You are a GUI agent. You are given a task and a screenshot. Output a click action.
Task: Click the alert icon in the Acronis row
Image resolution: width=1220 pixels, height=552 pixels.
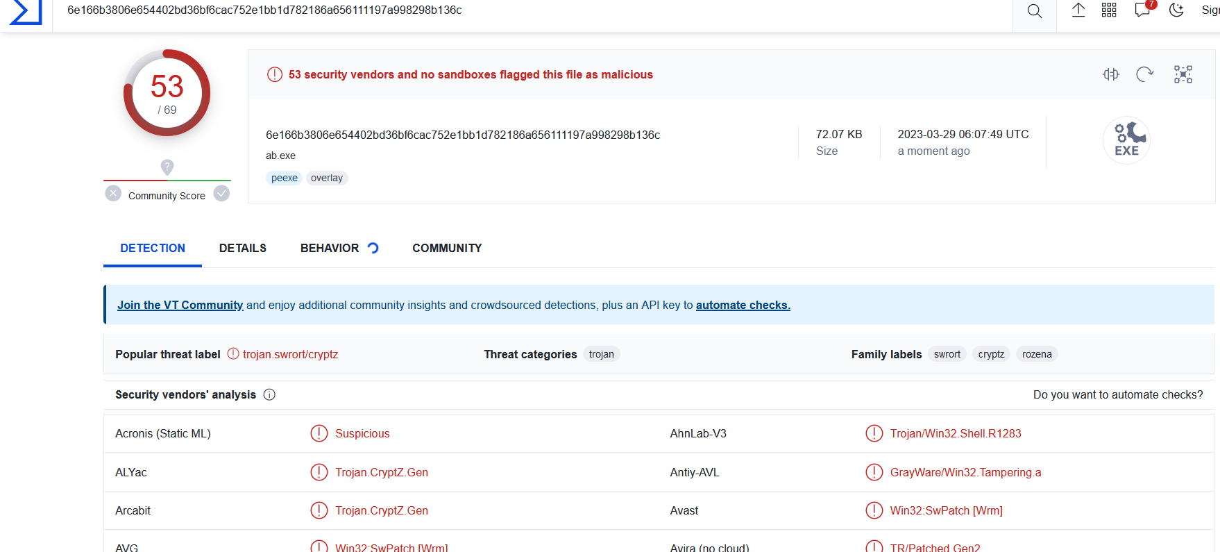[x=319, y=433]
